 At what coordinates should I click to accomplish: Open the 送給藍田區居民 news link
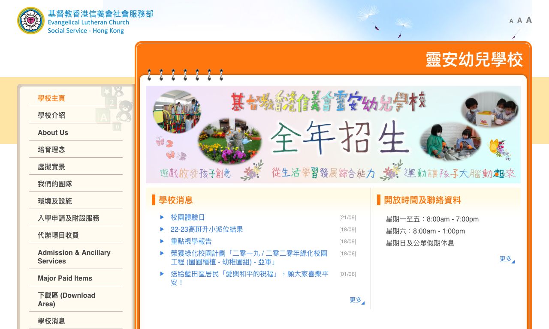tap(250, 278)
